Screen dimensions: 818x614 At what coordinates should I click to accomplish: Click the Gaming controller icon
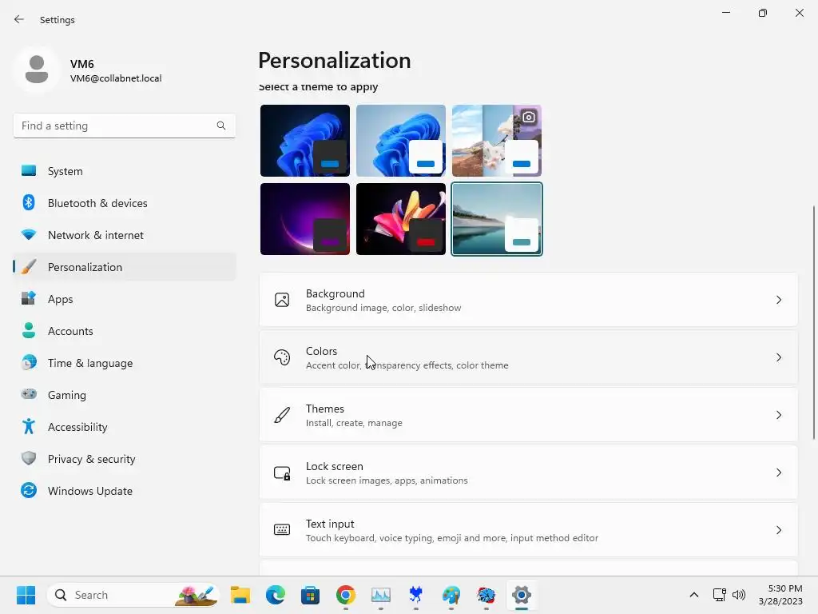29,394
